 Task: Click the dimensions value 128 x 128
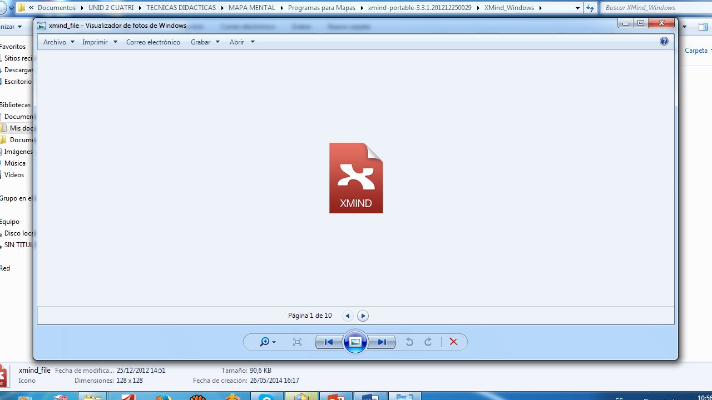click(130, 381)
